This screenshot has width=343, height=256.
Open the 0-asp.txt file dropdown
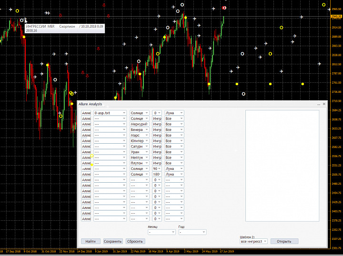click(110, 113)
